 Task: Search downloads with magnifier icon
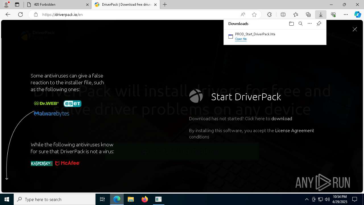[300, 24]
